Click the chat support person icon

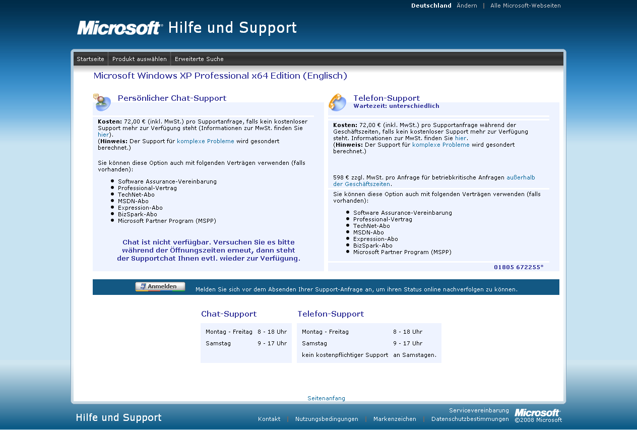coord(102,102)
